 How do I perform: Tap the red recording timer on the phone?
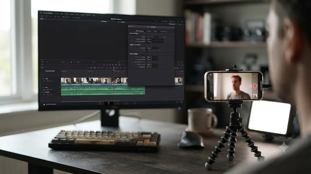235,75
